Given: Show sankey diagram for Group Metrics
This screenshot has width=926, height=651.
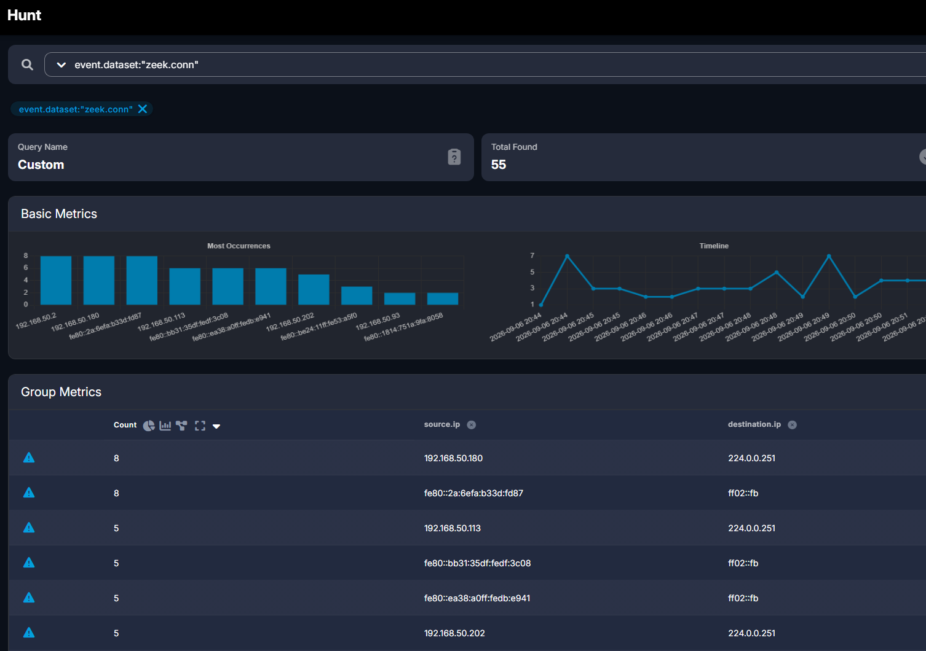Looking at the screenshot, I should (x=181, y=426).
